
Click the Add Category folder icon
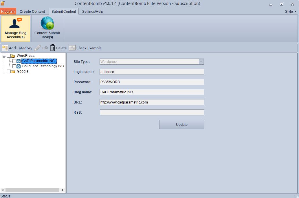tap(5, 48)
